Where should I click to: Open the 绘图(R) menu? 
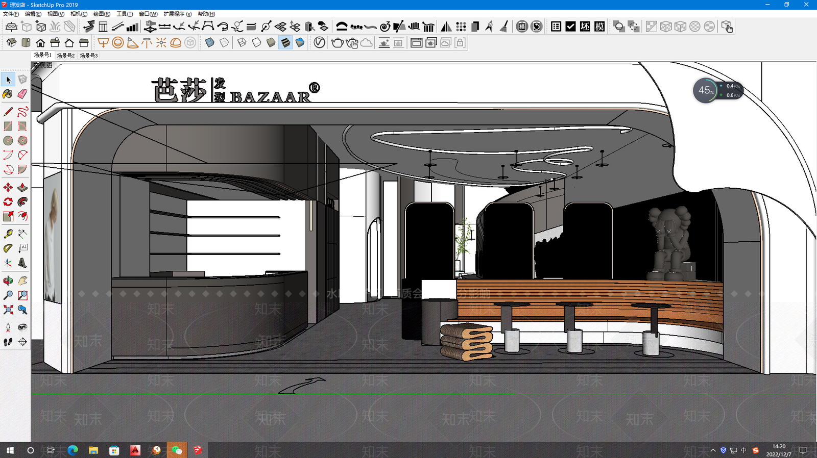click(102, 14)
